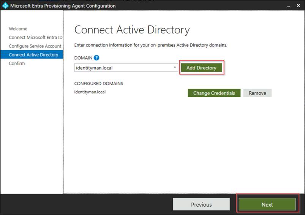Click the large Connect Active Directory heading
Viewport: 305px width, 215px height.
pyautogui.click(x=132, y=30)
